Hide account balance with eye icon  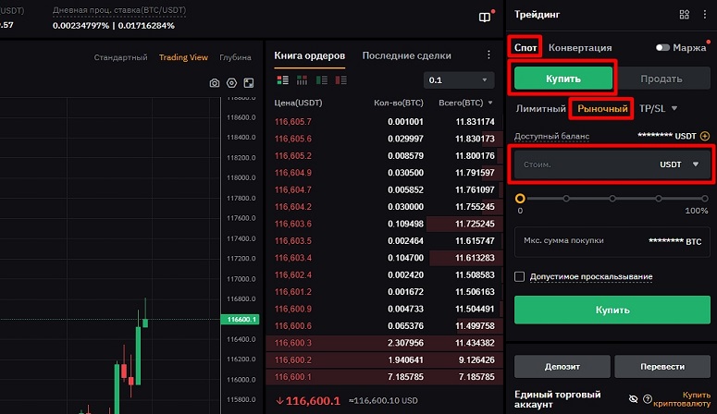point(633,399)
